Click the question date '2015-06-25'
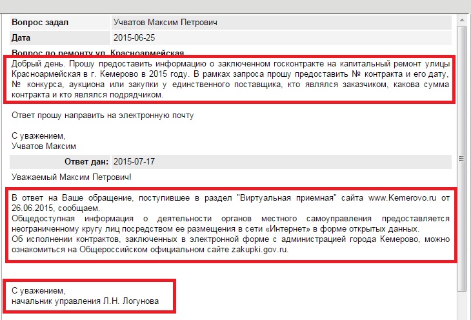The image size is (471, 320). coord(134,38)
